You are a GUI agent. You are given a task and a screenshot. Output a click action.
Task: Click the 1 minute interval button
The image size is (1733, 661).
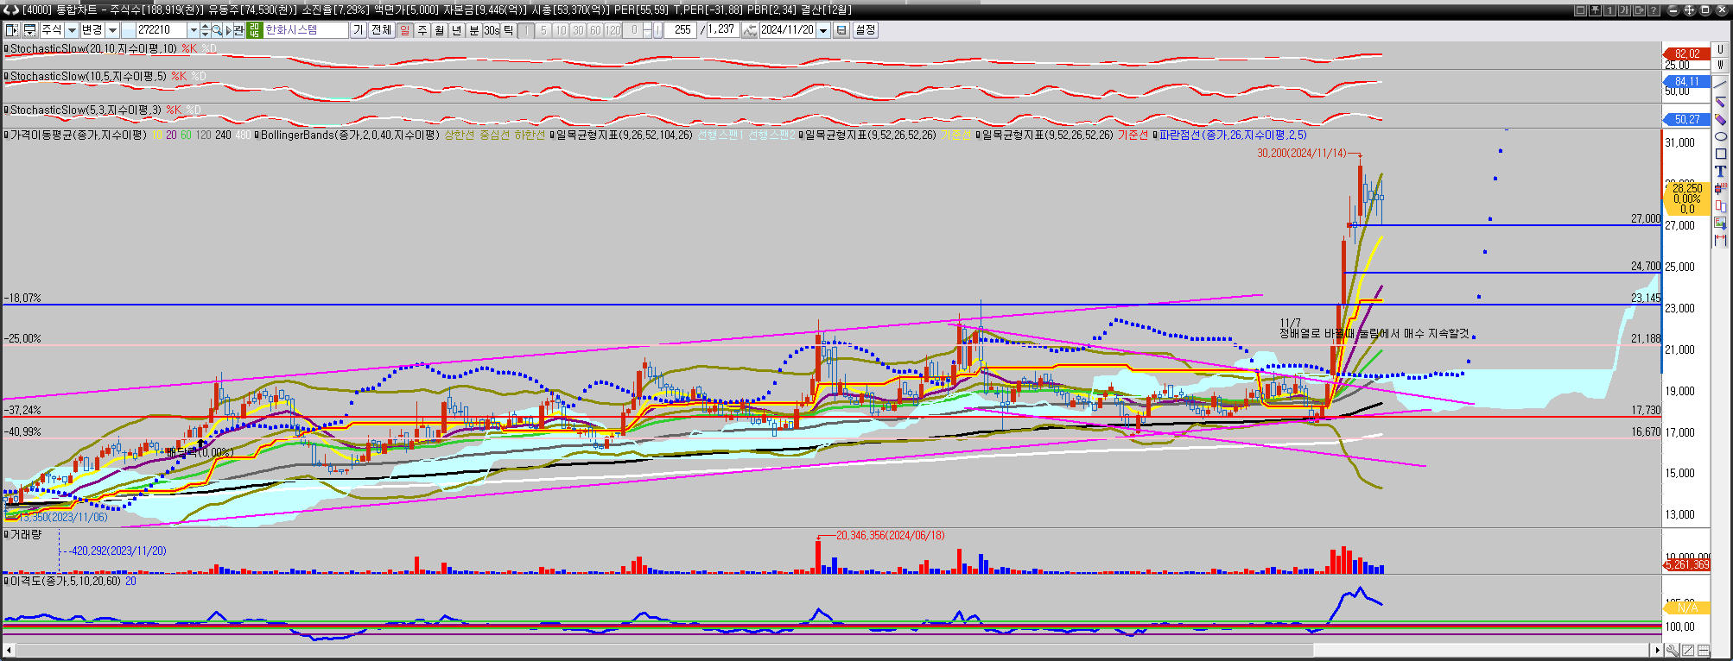(526, 30)
